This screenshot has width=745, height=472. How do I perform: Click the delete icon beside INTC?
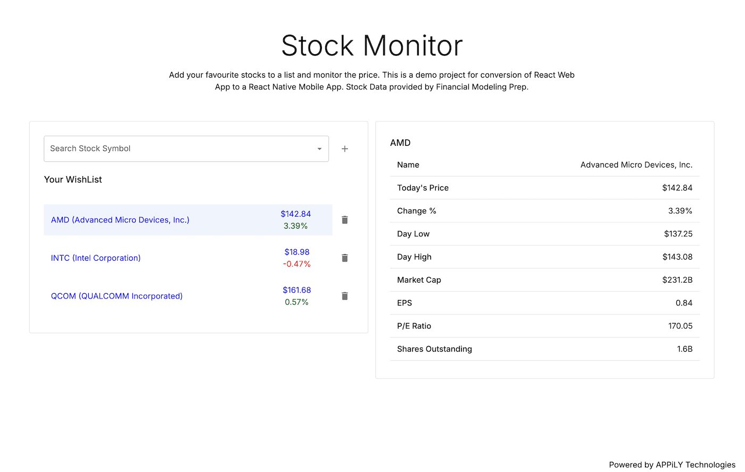[344, 258]
